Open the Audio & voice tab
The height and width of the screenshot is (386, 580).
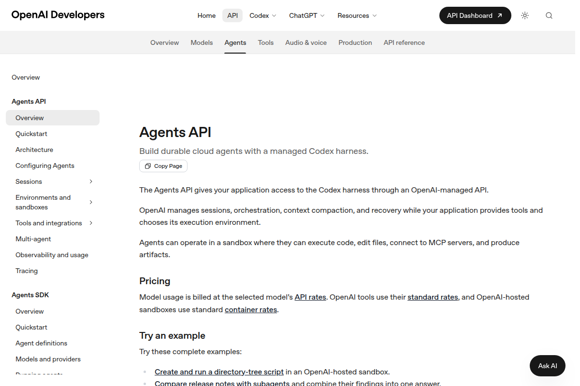306,42
